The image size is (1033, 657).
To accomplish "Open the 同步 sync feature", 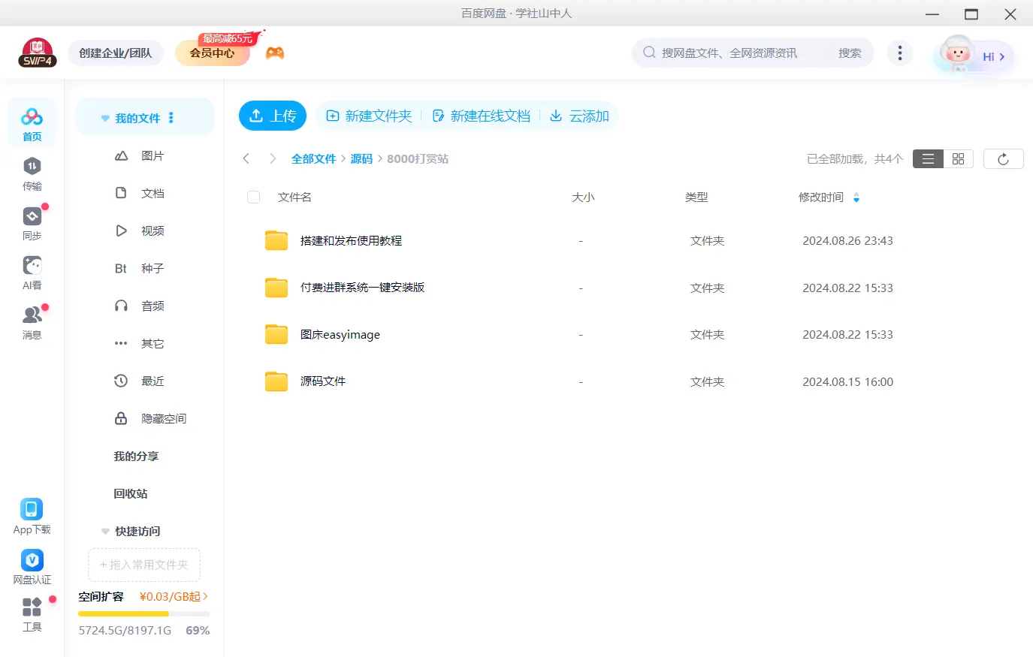I will point(32,223).
